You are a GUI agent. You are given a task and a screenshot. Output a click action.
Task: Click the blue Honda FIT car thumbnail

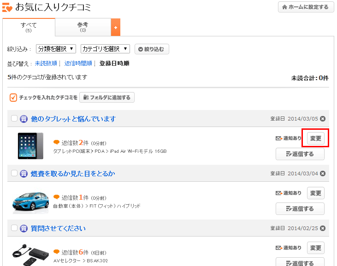click(x=30, y=202)
